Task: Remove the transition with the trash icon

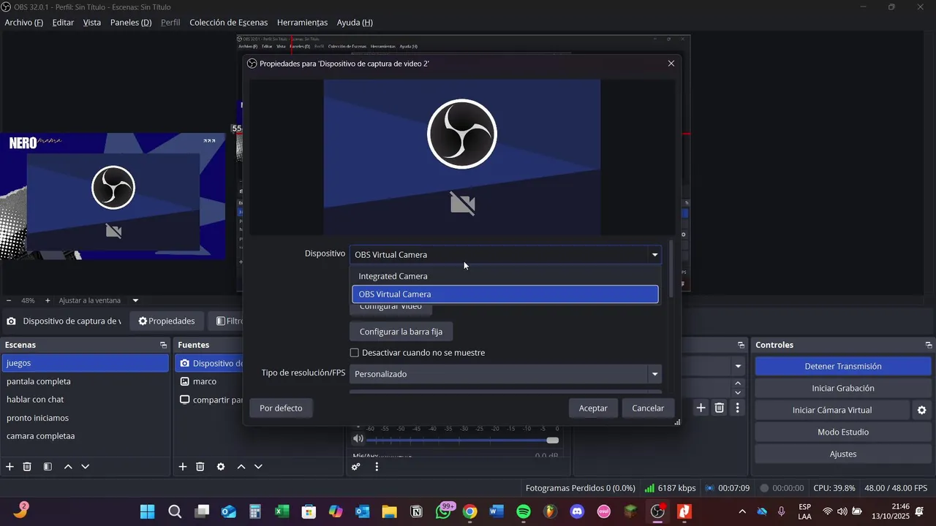Action: tap(720, 408)
